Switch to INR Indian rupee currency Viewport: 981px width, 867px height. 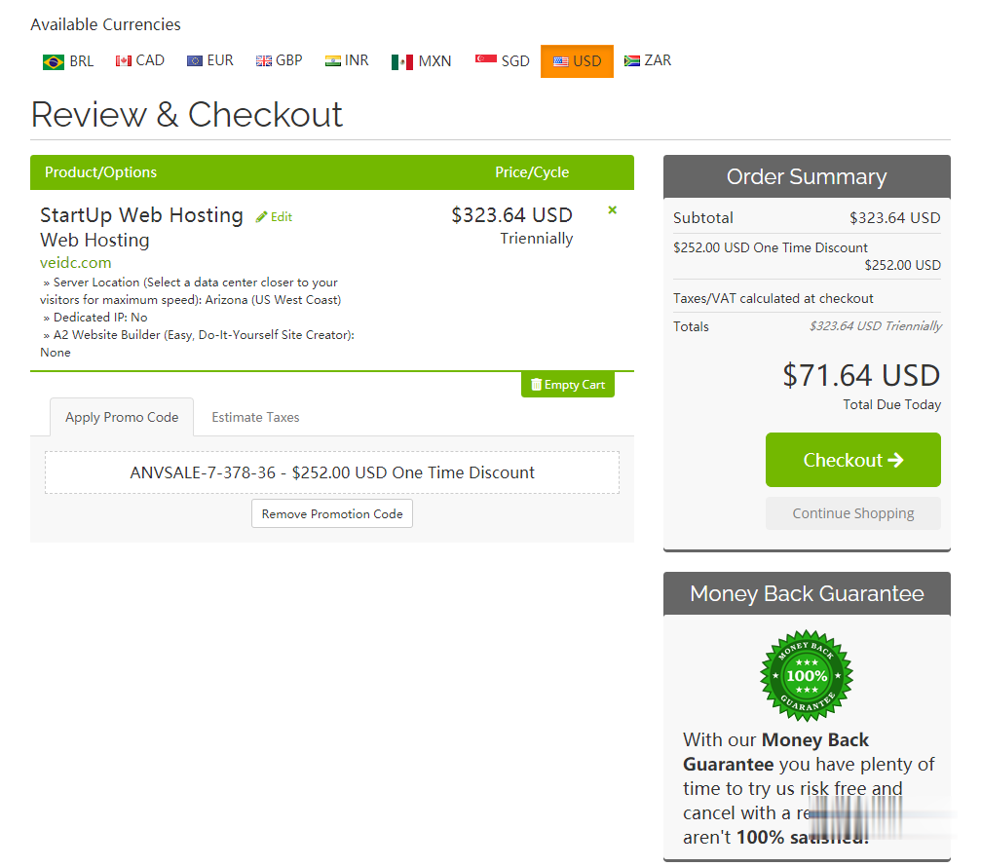[347, 60]
